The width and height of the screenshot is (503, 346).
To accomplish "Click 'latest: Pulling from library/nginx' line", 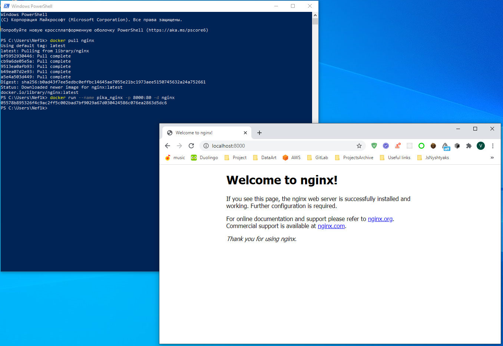I will click(45, 51).
